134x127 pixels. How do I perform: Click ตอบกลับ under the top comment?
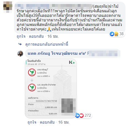tap(36, 37)
